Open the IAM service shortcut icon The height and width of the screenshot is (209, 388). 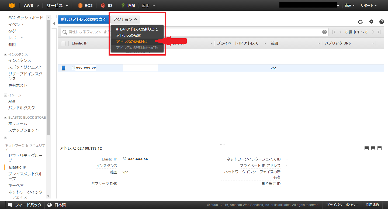click(123, 5)
